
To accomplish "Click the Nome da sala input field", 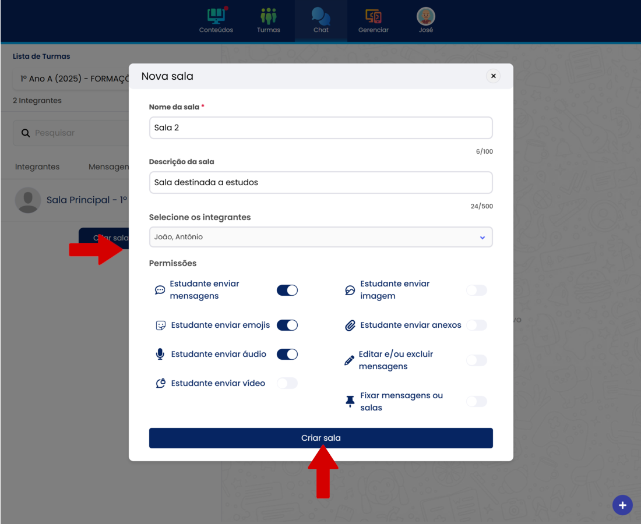I will 320,128.
